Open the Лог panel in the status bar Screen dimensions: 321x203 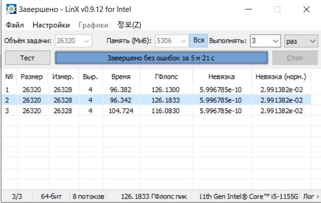pyautogui.click(x=308, y=197)
